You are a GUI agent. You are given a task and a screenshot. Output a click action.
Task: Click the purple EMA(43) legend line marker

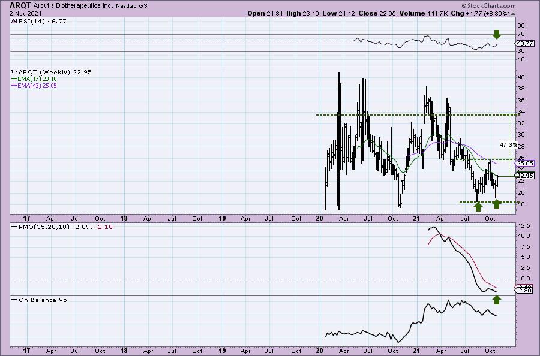(x=14, y=85)
